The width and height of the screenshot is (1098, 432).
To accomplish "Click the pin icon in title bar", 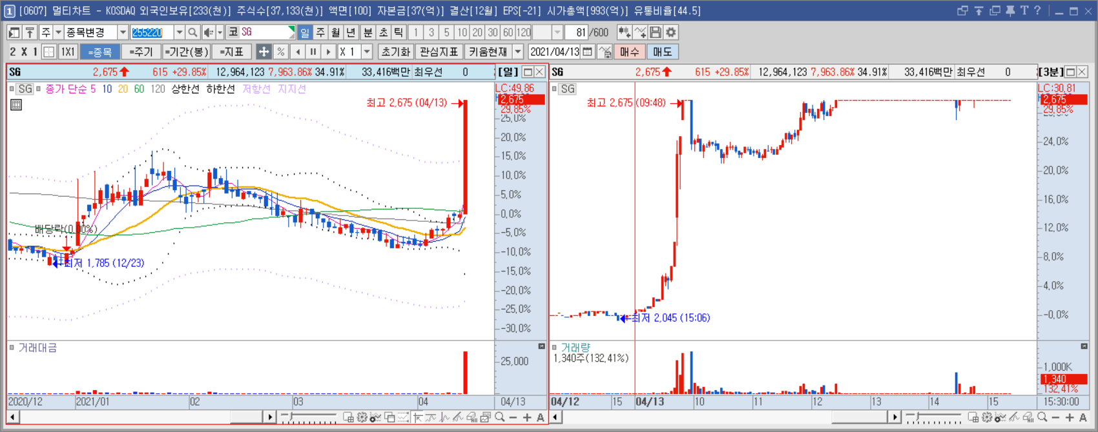I will tap(1011, 10).
